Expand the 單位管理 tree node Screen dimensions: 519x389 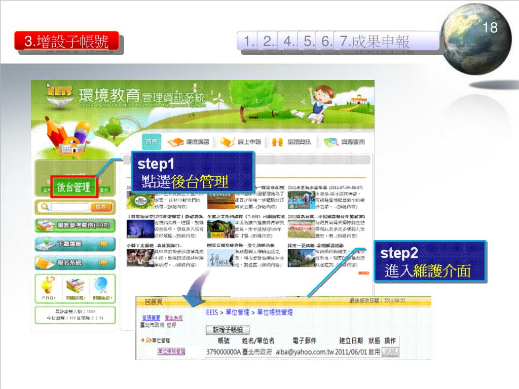point(142,340)
